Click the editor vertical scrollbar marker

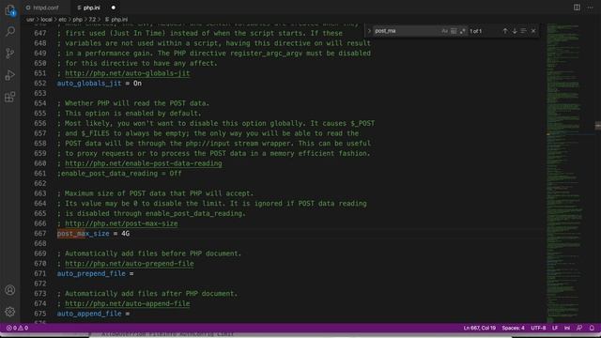point(598,125)
